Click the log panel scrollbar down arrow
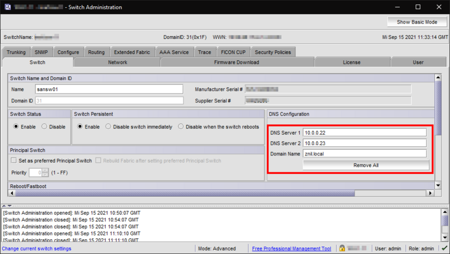This screenshot has width=450, height=254. click(x=445, y=238)
